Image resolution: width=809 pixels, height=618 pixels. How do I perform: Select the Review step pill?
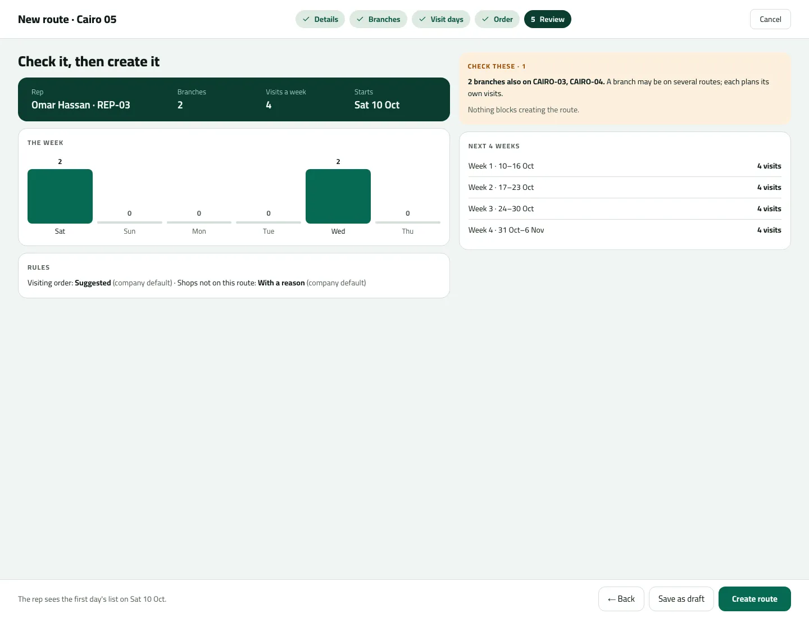tap(548, 19)
